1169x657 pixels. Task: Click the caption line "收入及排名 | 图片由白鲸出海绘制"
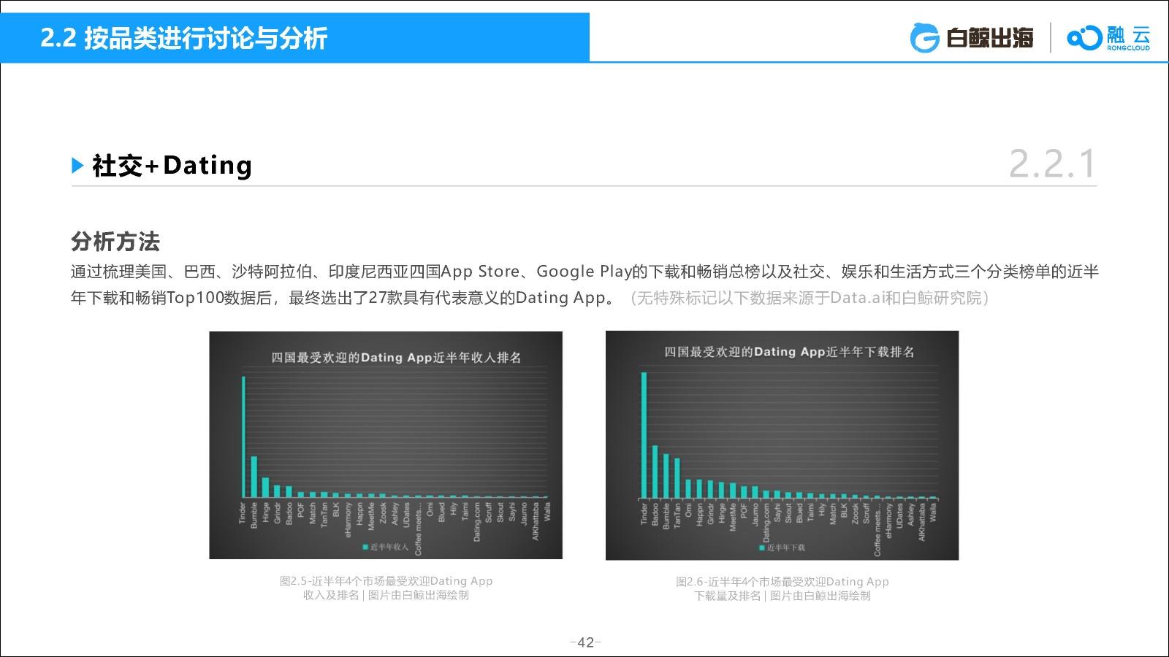pyautogui.click(x=386, y=595)
